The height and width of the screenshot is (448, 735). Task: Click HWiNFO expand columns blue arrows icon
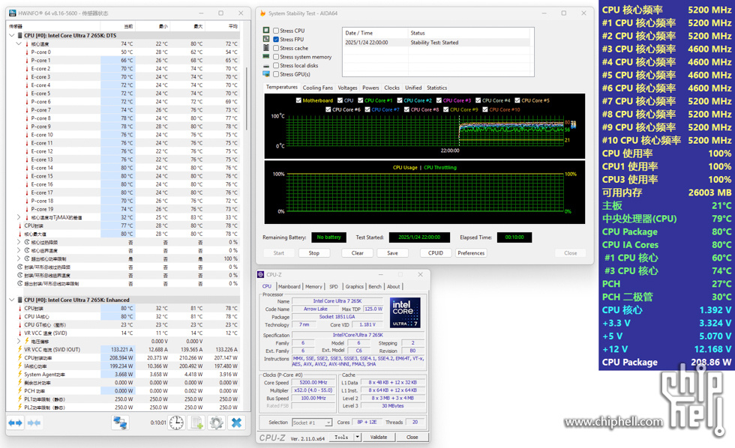pyautogui.click(x=16, y=423)
